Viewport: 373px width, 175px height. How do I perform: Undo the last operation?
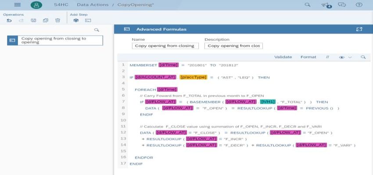9,21
